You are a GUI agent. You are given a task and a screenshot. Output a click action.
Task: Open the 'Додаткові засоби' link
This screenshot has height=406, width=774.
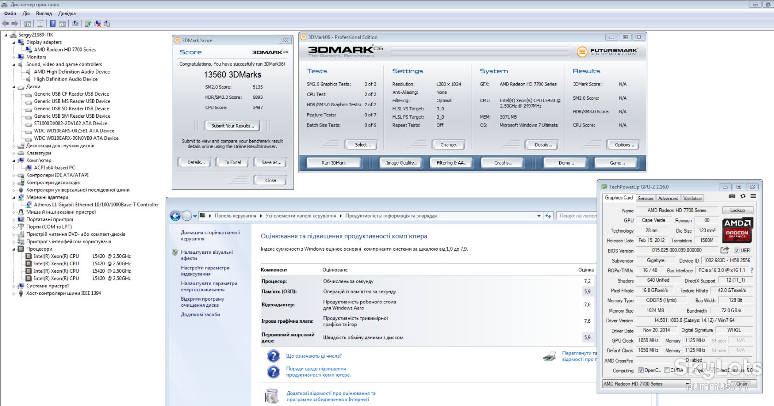point(200,315)
